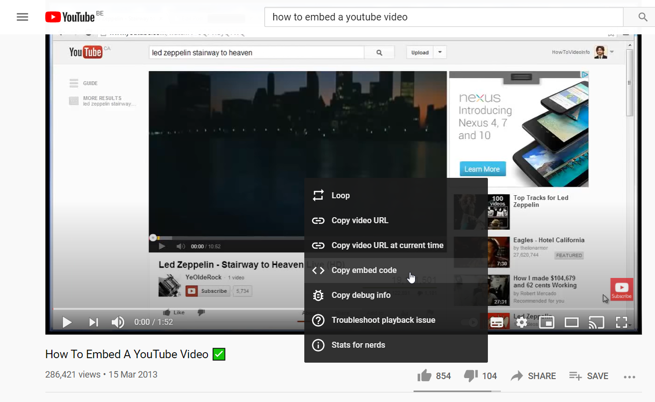Skip to next video
Image resolution: width=655 pixels, height=402 pixels.
(x=93, y=322)
